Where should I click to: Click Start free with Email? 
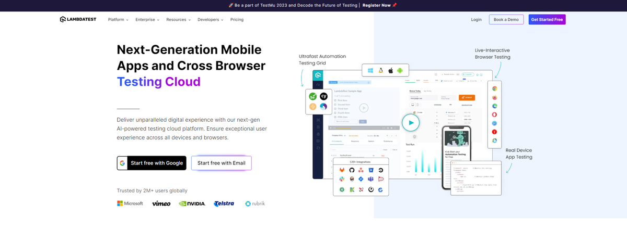pyautogui.click(x=222, y=163)
